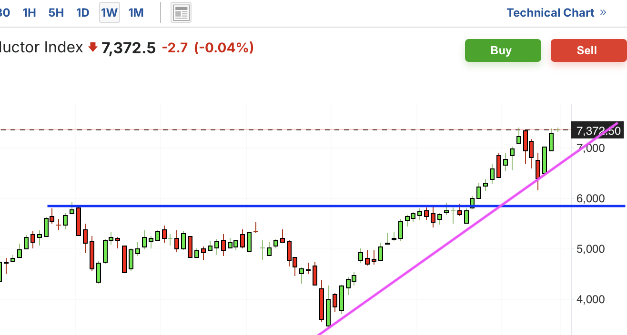Image resolution: width=627 pixels, height=335 pixels.
Task: Select the active 1W timeframe toggle
Action: coord(109,12)
